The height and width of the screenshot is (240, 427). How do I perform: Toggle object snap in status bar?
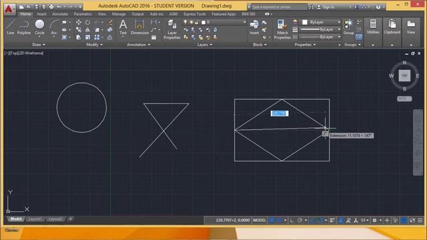(x=320, y=220)
